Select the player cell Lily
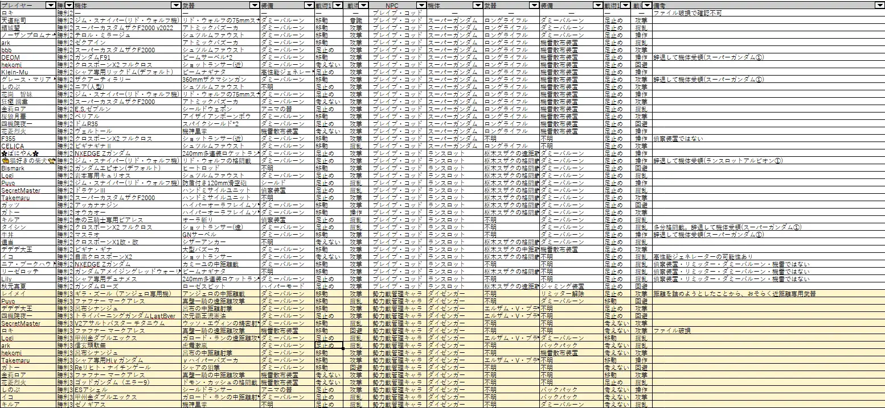 point(28,279)
